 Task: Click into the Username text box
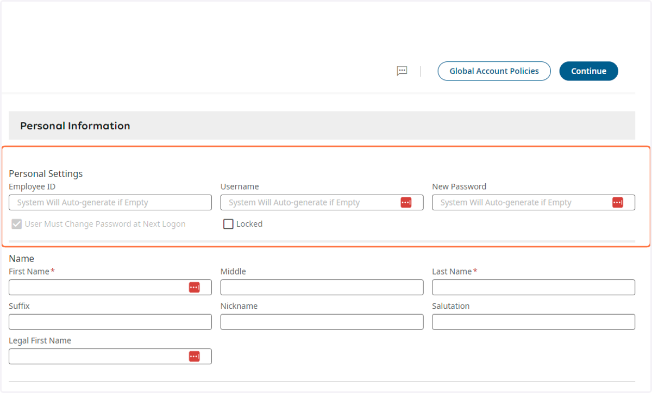click(322, 202)
